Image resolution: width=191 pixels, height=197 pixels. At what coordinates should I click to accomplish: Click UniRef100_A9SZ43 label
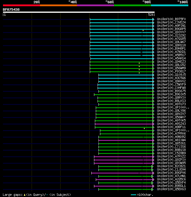point(171,124)
